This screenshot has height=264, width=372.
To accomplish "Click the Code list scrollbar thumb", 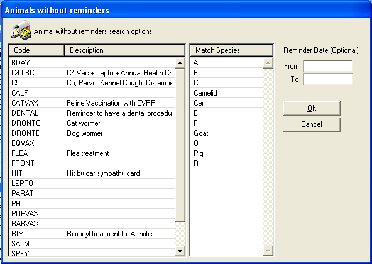I will (x=180, y=145).
